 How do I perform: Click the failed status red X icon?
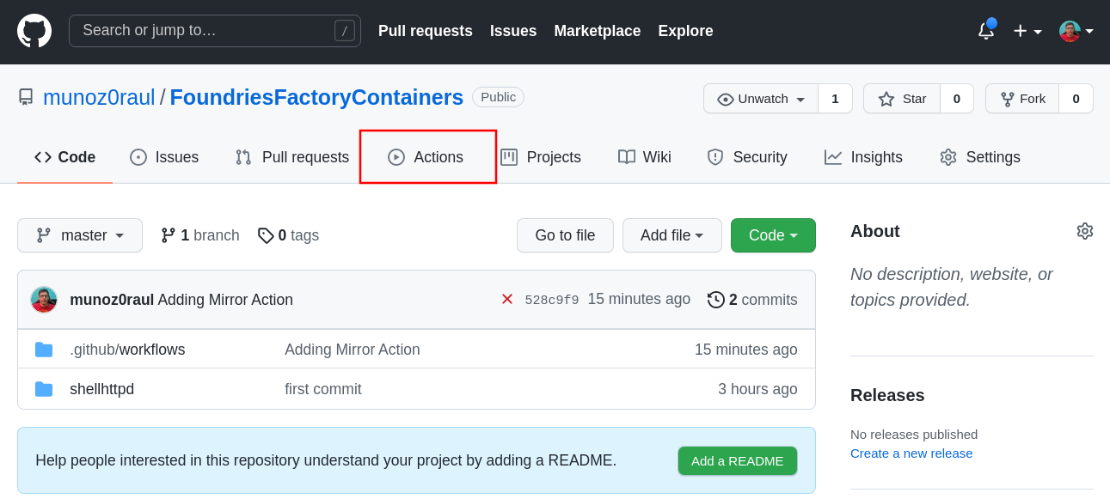[x=507, y=299]
